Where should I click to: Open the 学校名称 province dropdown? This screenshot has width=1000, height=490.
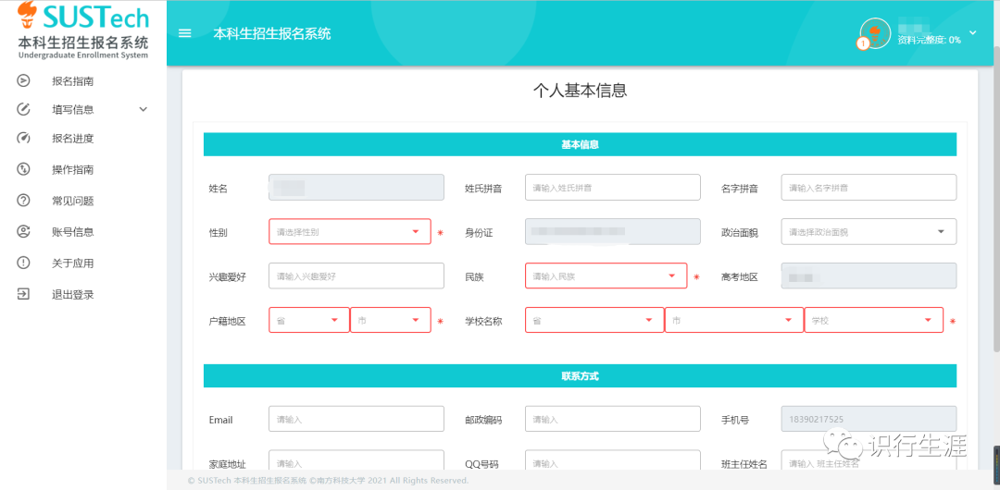tap(594, 320)
